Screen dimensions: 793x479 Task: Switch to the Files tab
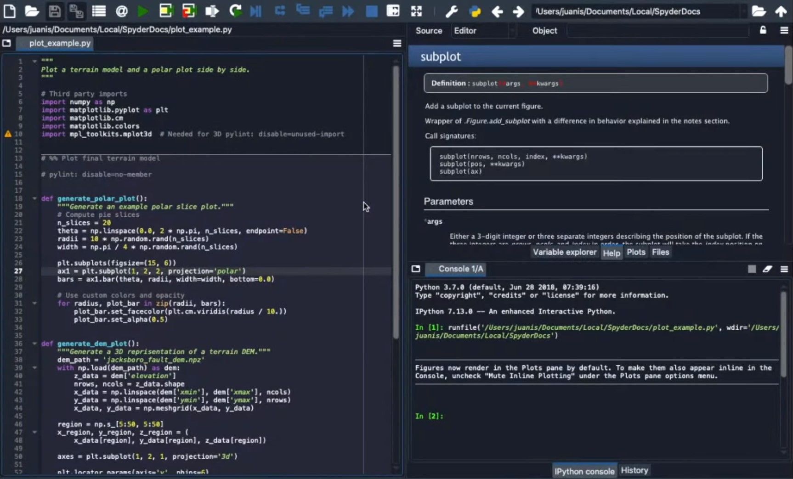point(661,252)
